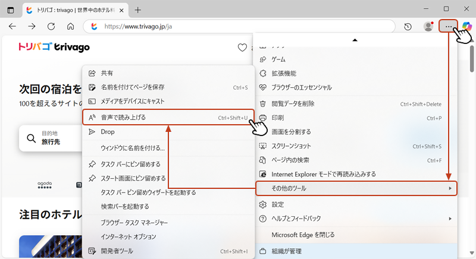Expand the その他のツール submenu
The width and height of the screenshot is (476, 259).
[356, 189]
